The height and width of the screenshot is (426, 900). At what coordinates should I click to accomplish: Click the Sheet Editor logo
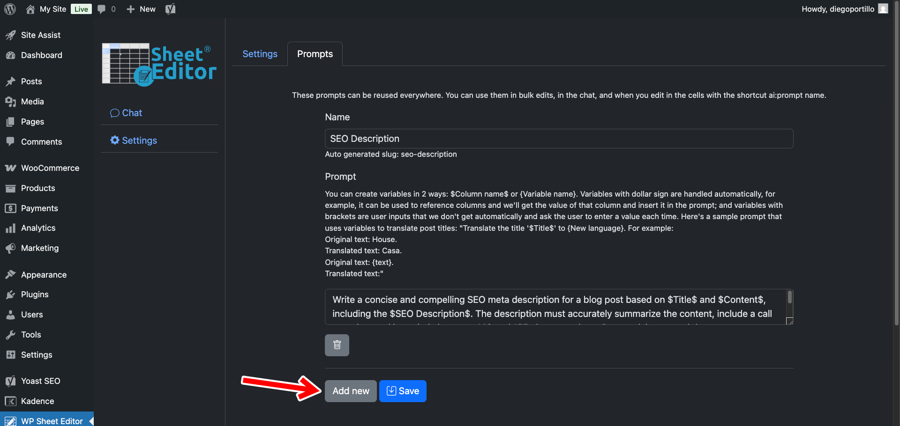(159, 64)
